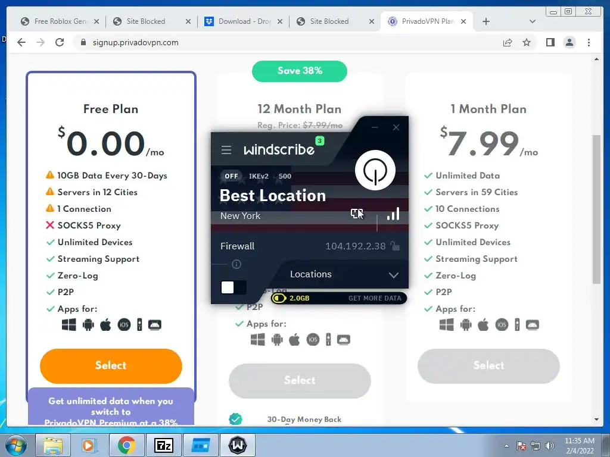610x457 pixels.
Task: Open the Windscribe hamburger menu
Action: [x=226, y=150]
